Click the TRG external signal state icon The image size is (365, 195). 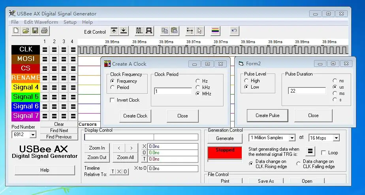click(x=310, y=151)
